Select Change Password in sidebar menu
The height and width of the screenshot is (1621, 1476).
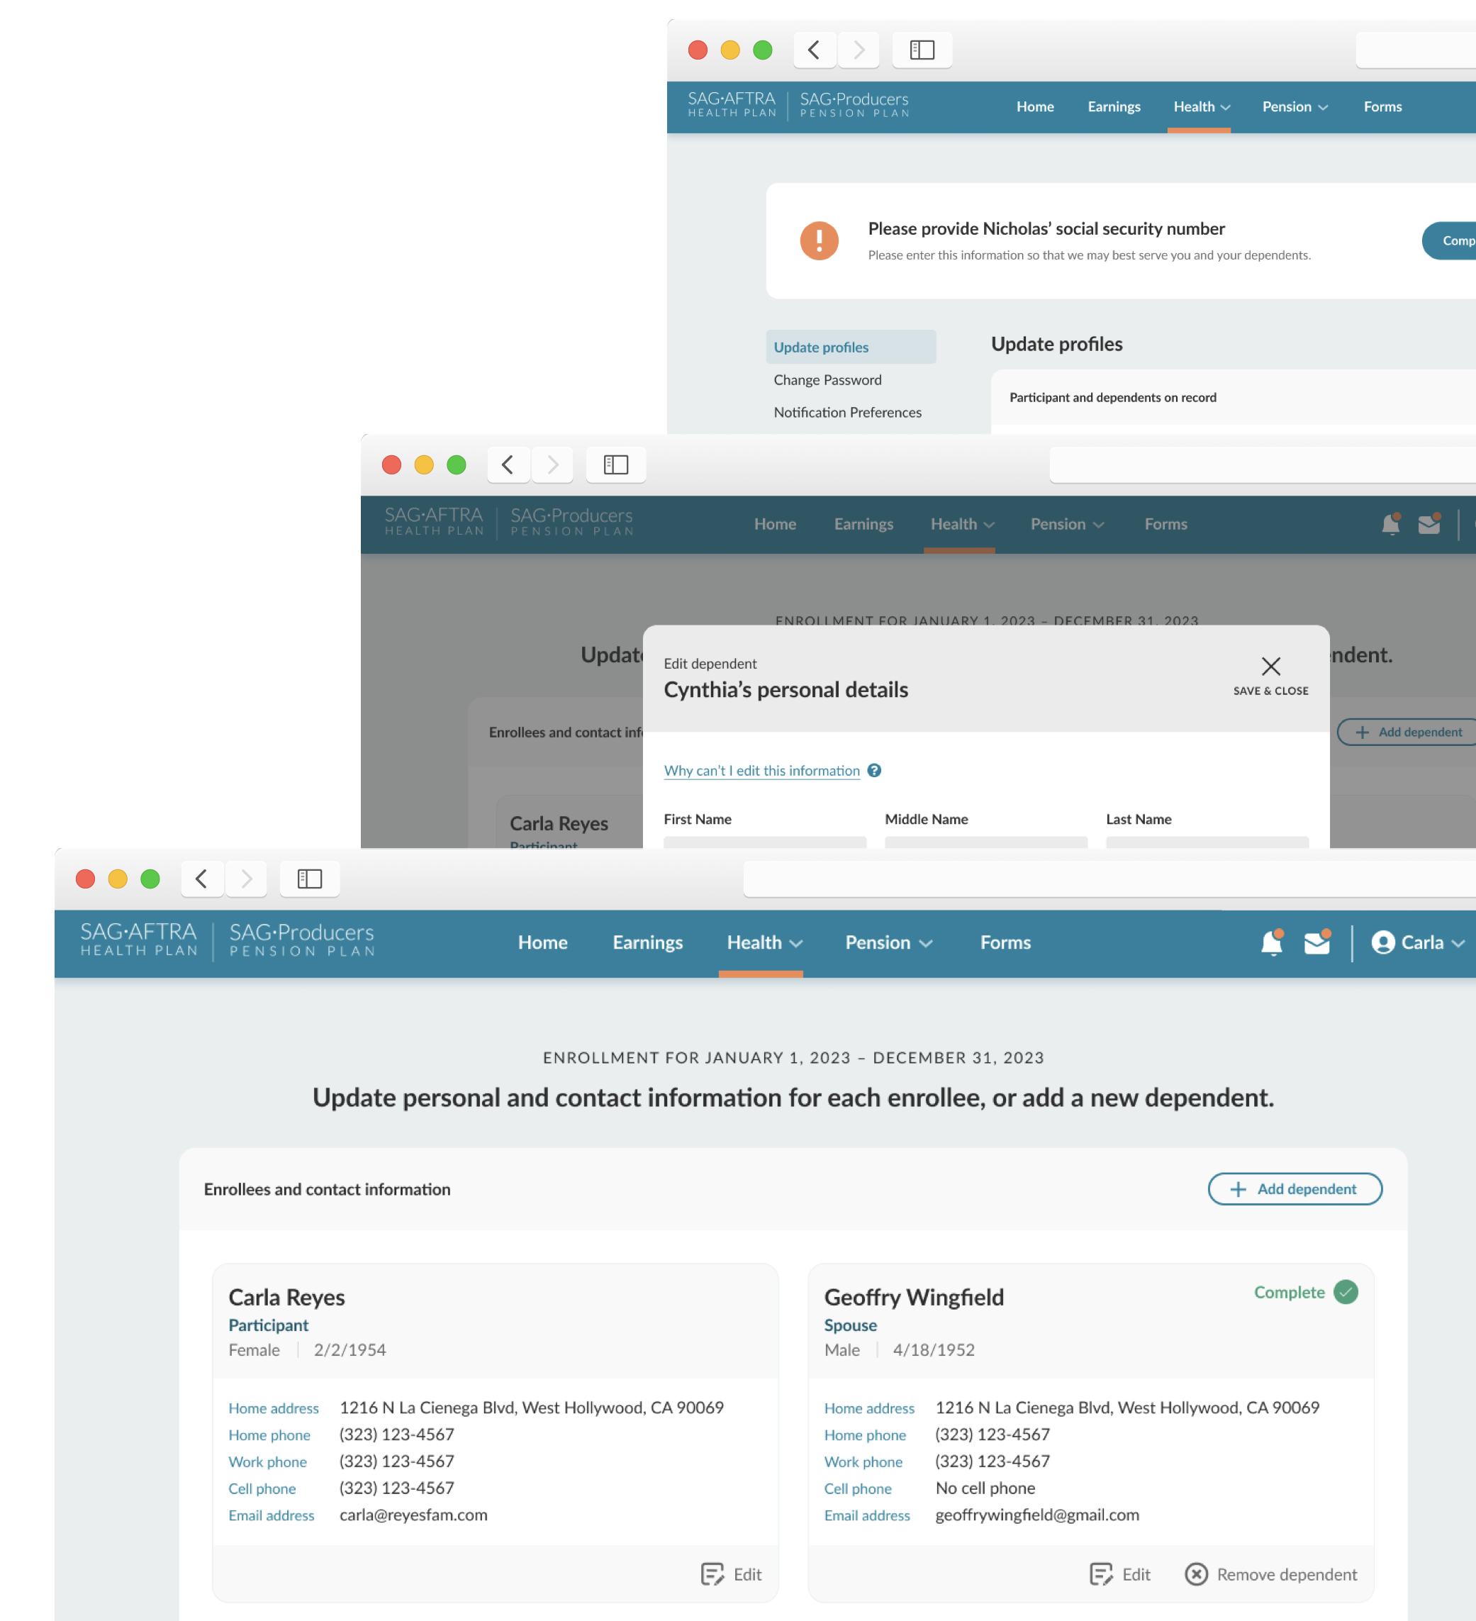tap(827, 379)
